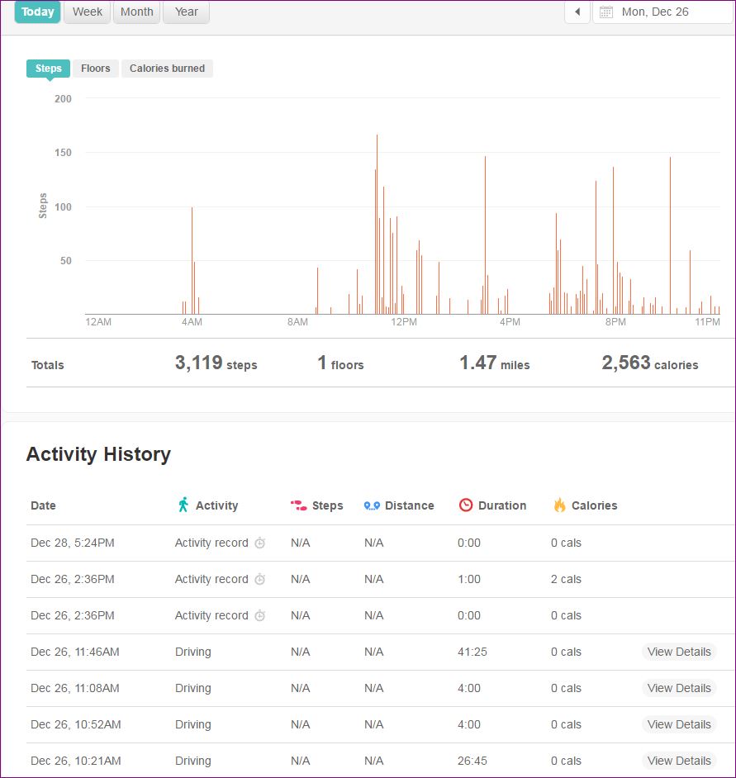Select the Year view tab

point(186,12)
